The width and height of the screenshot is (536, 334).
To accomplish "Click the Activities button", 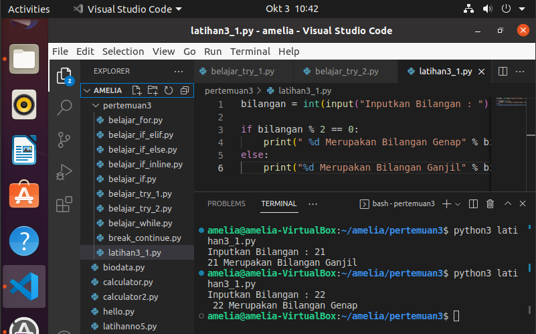I will [x=29, y=9].
